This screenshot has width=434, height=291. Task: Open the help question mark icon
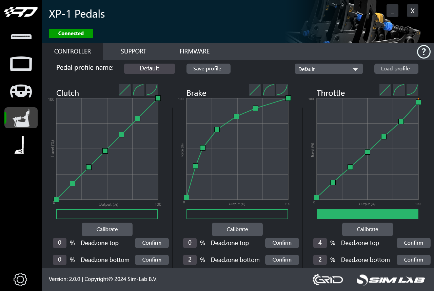tap(423, 52)
